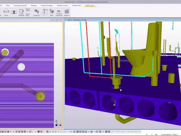Open the Erection Sequencer tool
The image size is (181, 136).
59,13
